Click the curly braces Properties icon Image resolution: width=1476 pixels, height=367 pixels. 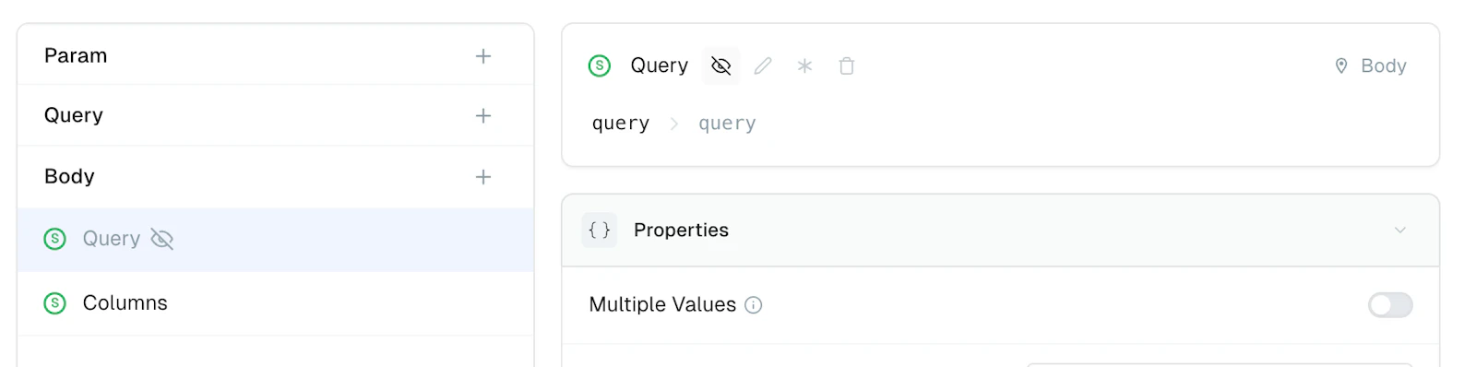click(600, 231)
